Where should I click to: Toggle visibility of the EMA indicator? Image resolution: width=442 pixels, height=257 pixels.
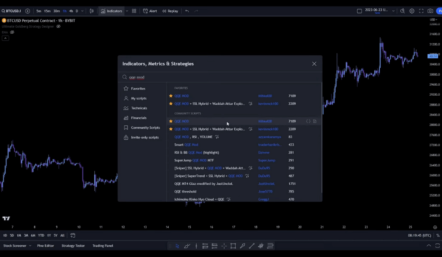pos(12,32)
